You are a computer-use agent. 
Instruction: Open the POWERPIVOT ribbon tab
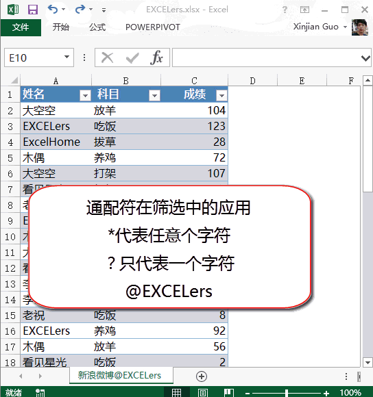click(x=153, y=27)
